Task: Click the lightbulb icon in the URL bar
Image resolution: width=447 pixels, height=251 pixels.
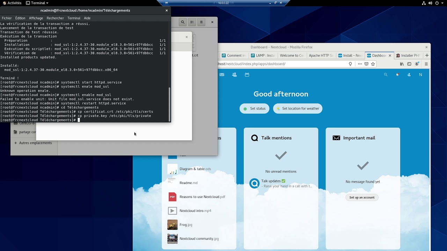Action: (x=351, y=64)
